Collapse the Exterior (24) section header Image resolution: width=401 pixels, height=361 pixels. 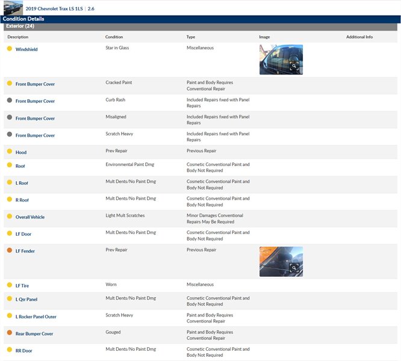tap(20, 26)
